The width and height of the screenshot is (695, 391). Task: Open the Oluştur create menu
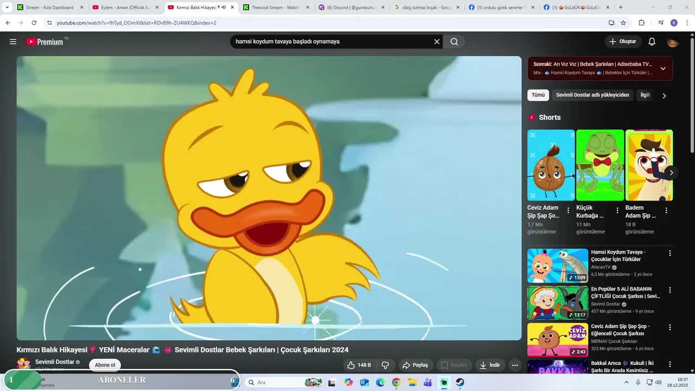coord(623,42)
